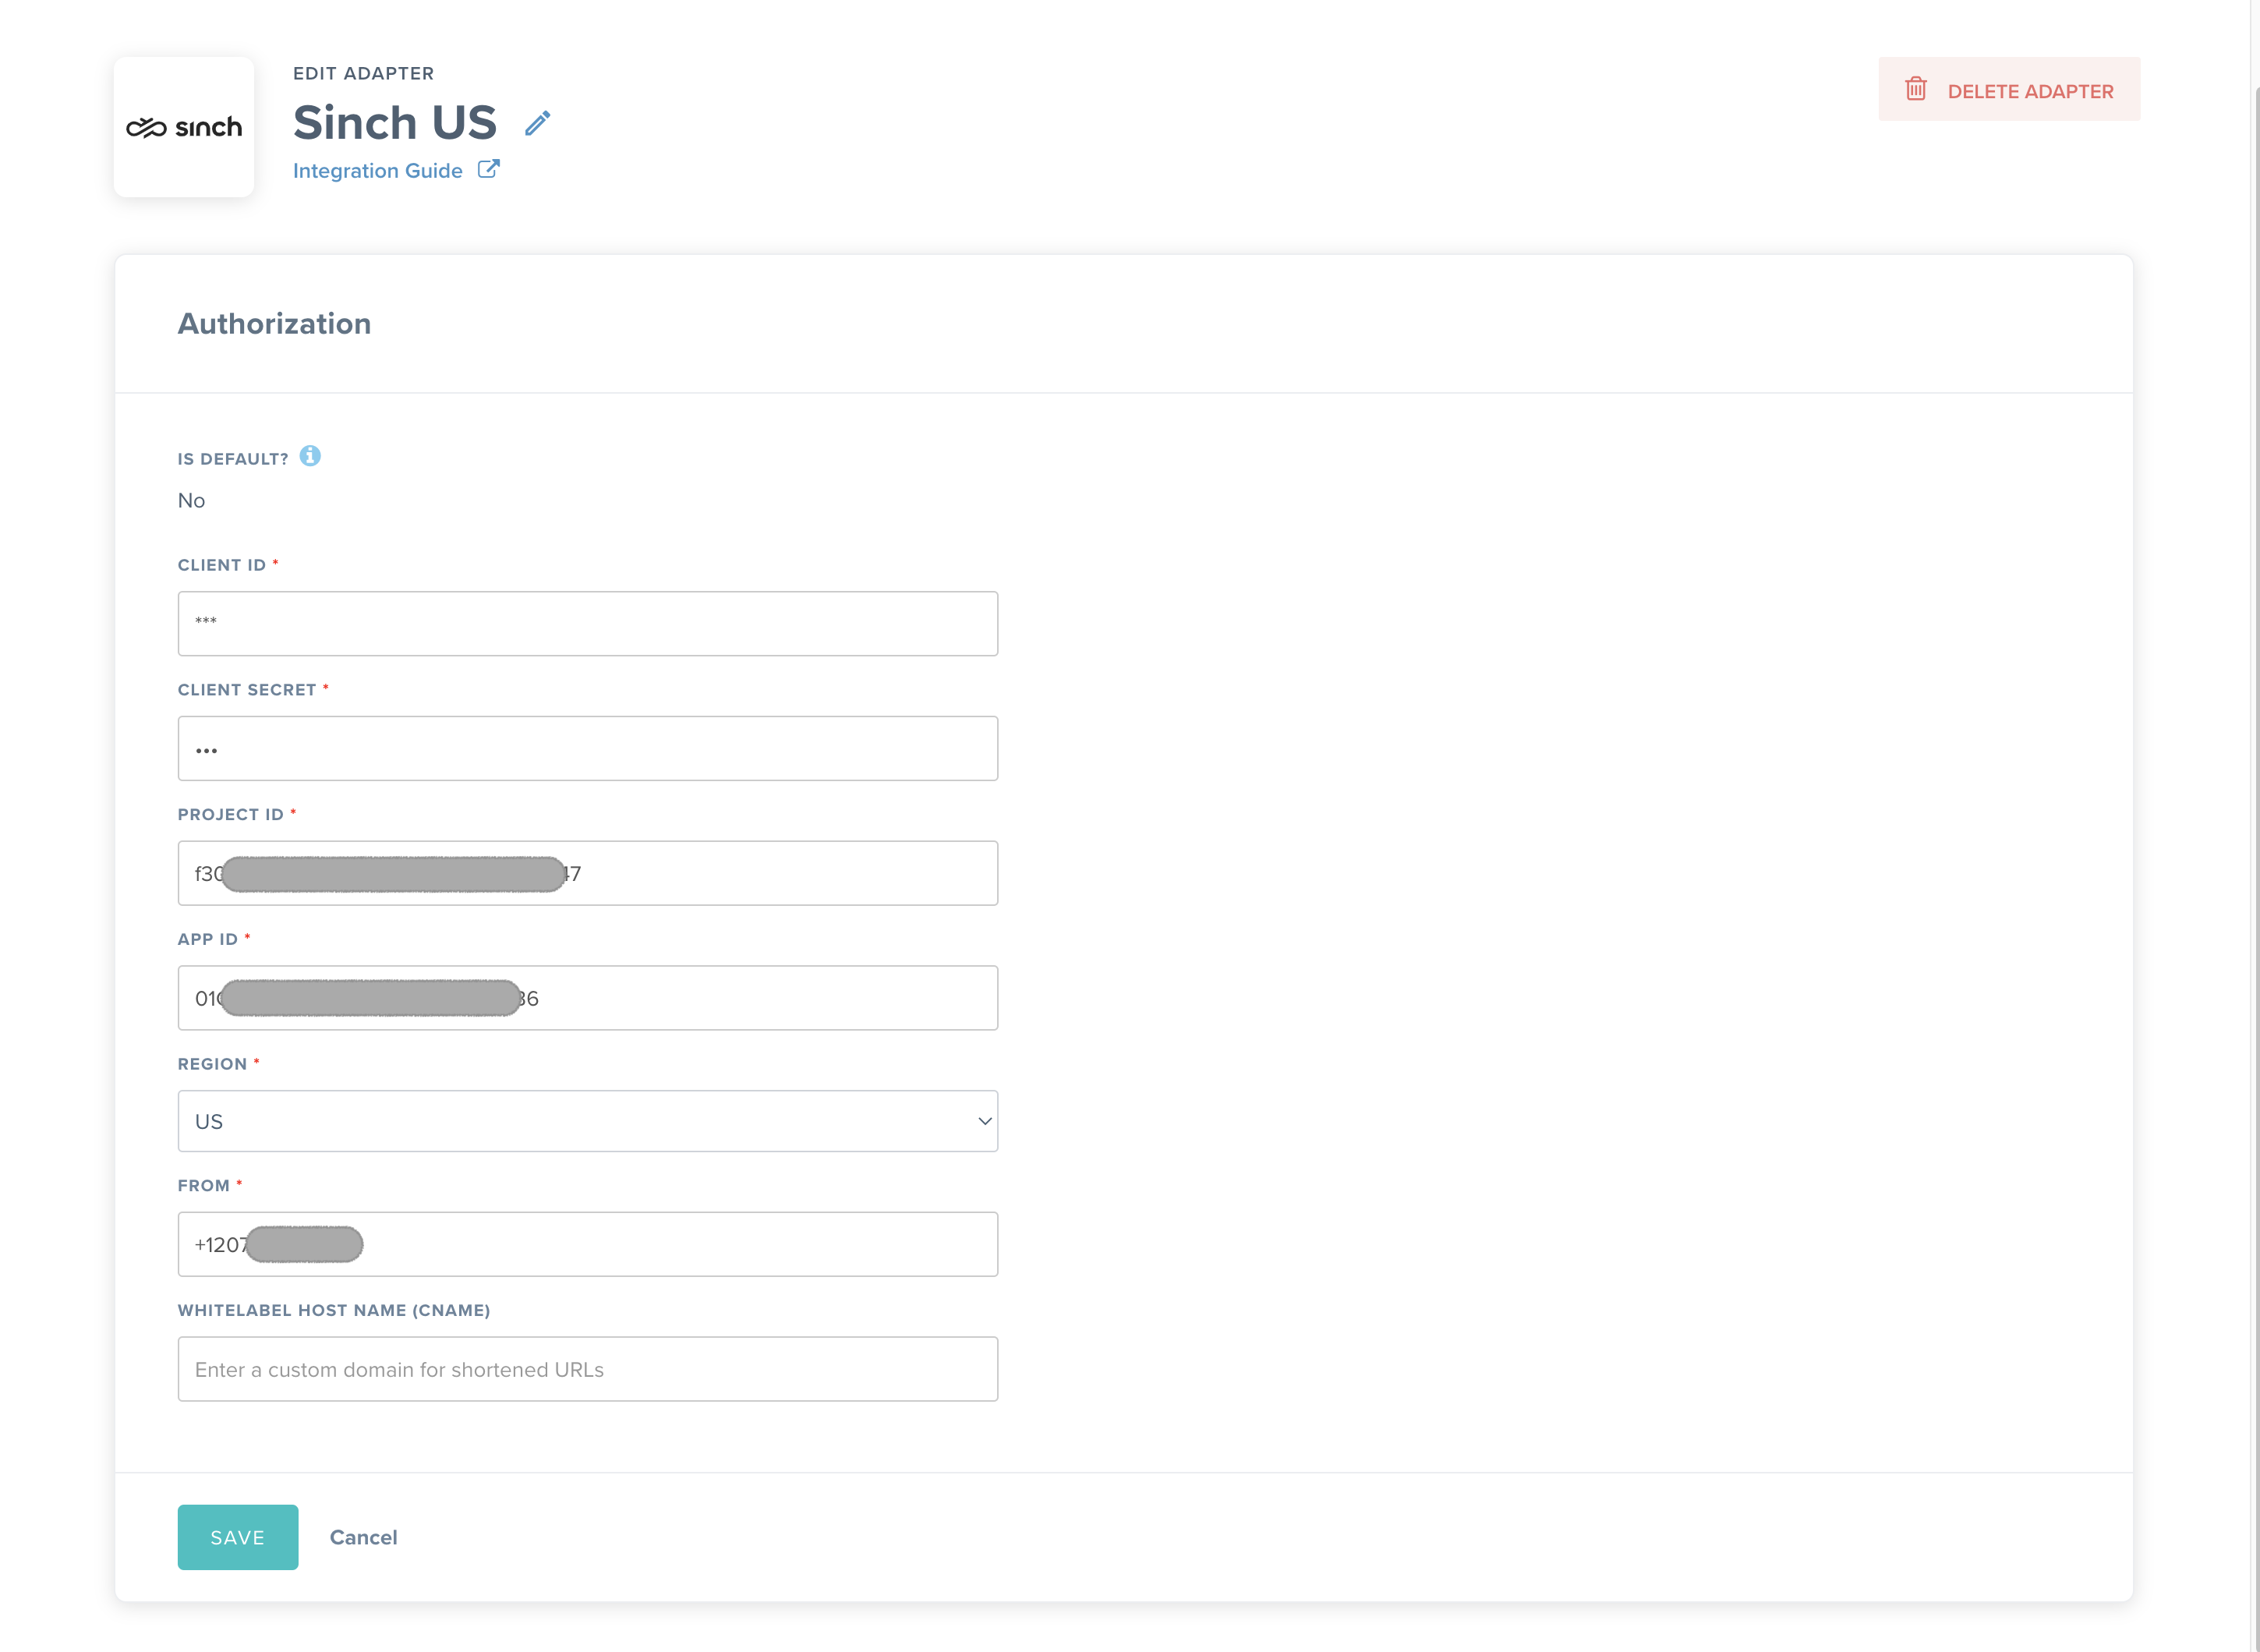Click the Project ID input box
The height and width of the screenshot is (1652, 2260).
[x=780, y=873]
